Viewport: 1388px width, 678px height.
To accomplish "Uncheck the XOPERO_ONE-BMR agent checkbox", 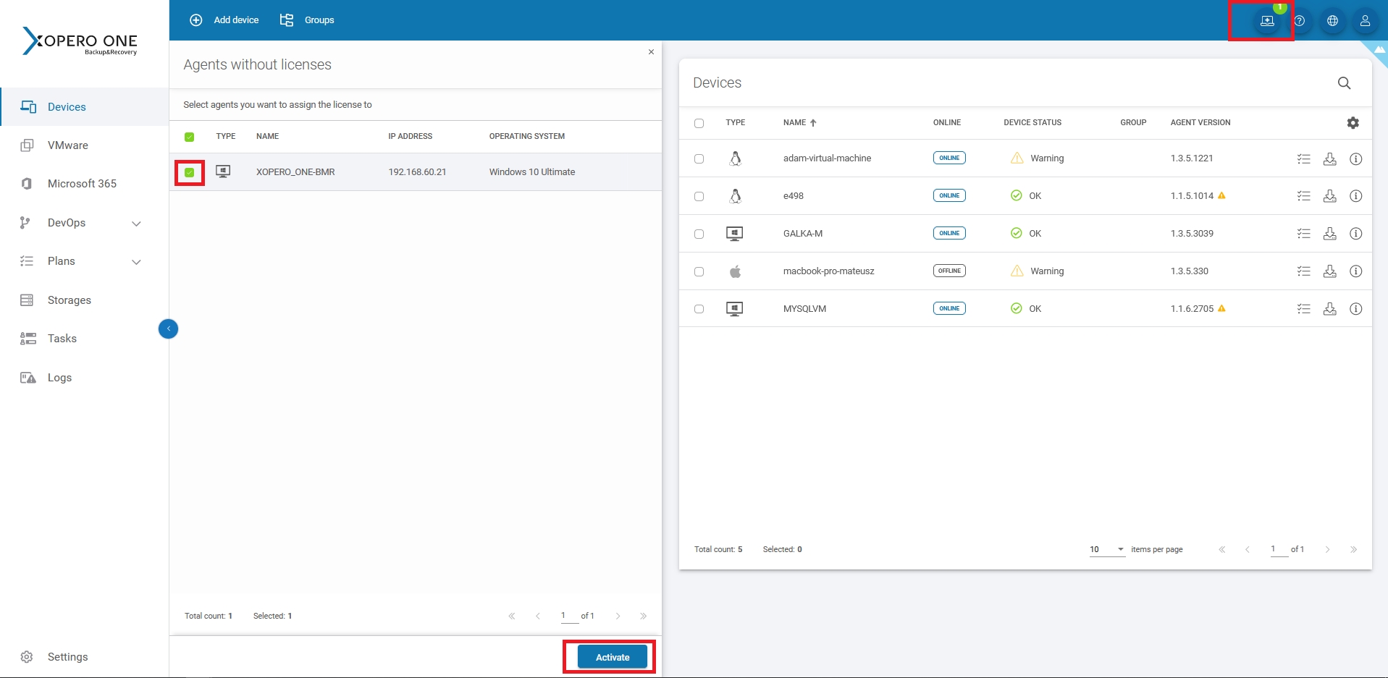I will 190,172.
